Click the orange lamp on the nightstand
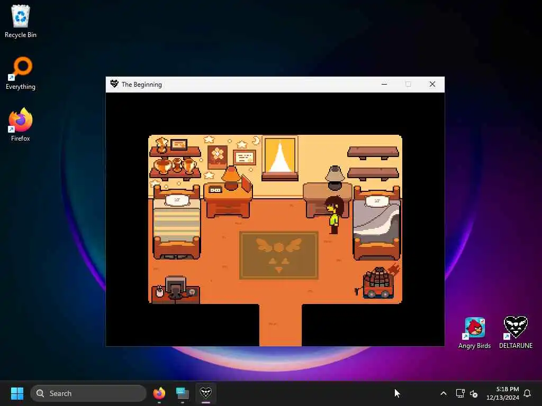Image resolution: width=542 pixels, height=406 pixels. pos(231,178)
